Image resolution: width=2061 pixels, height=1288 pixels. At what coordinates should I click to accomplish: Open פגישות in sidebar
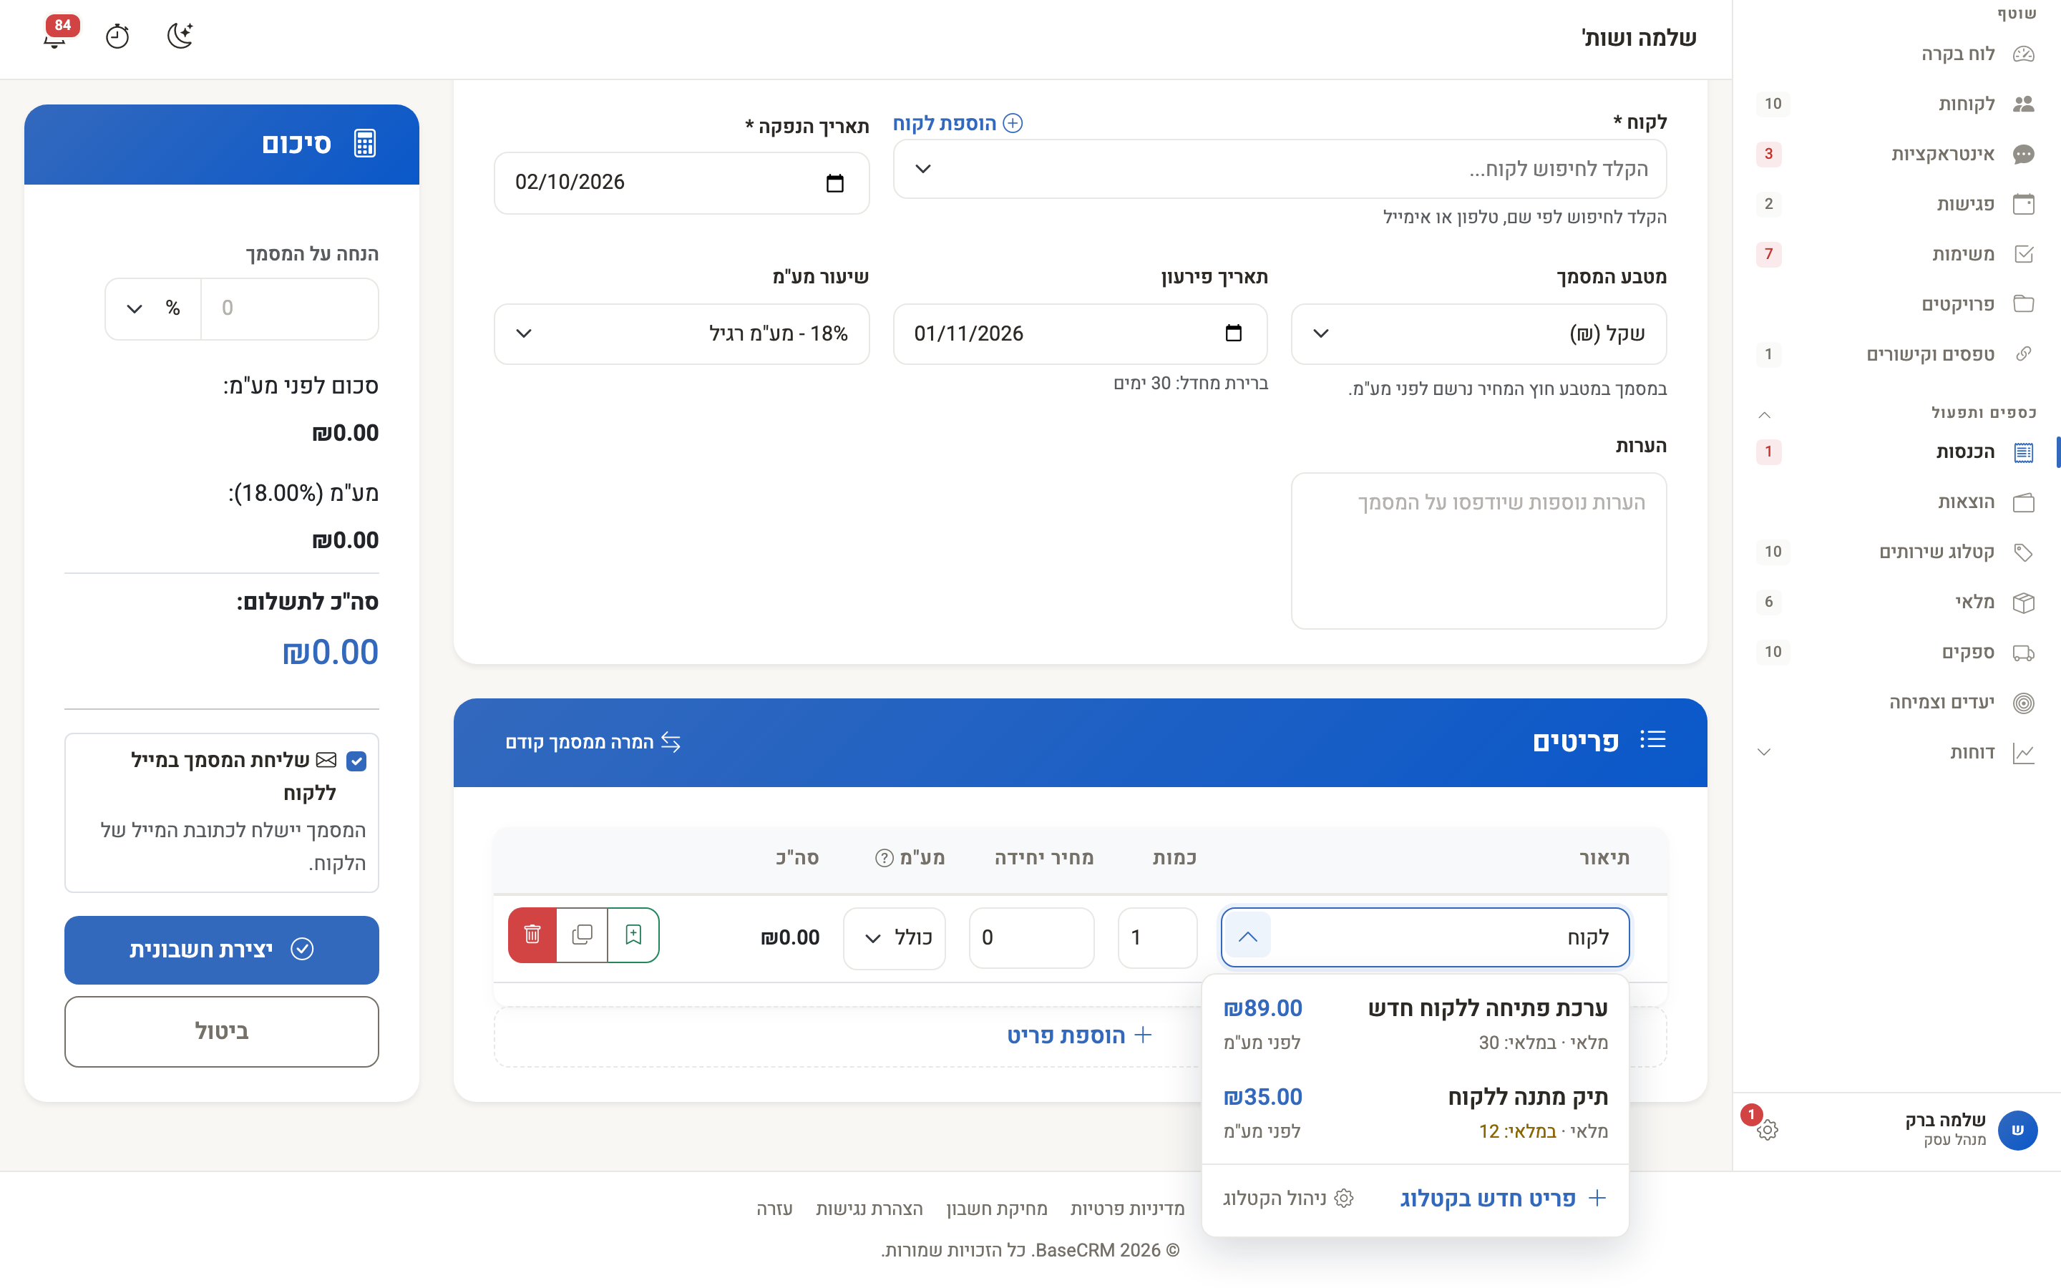point(1896,204)
